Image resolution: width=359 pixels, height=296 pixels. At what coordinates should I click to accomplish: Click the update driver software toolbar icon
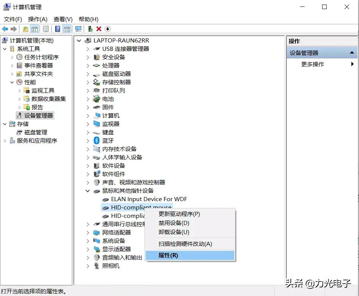[x=91, y=29]
